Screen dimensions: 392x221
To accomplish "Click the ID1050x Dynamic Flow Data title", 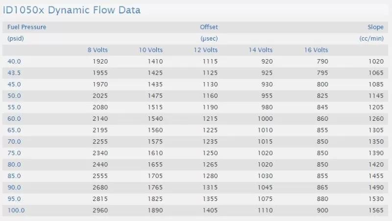I will coord(72,10).
